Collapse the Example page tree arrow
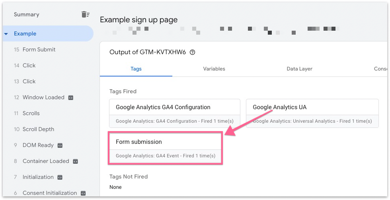 (x=6, y=34)
